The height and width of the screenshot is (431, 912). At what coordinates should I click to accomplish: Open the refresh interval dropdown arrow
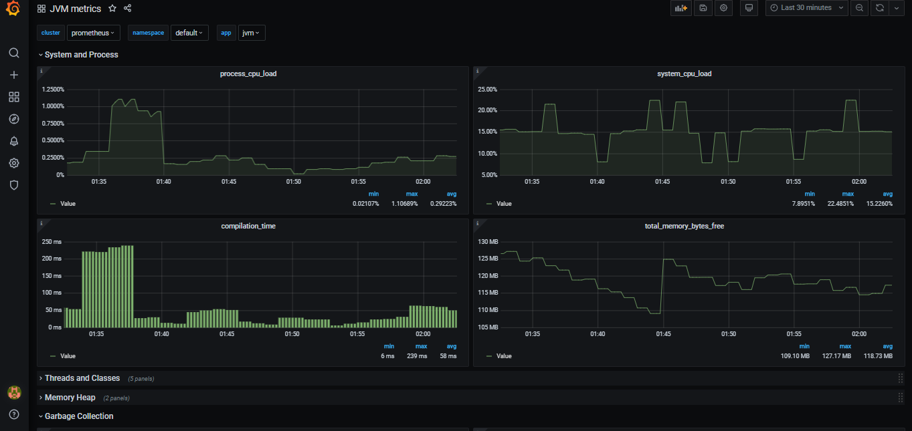pos(897,8)
